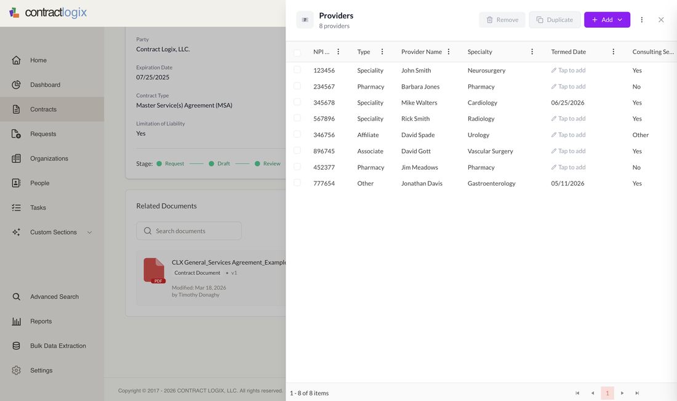Image resolution: width=677 pixels, height=401 pixels.
Task: Close the Providers panel
Action: [x=661, y=20]
